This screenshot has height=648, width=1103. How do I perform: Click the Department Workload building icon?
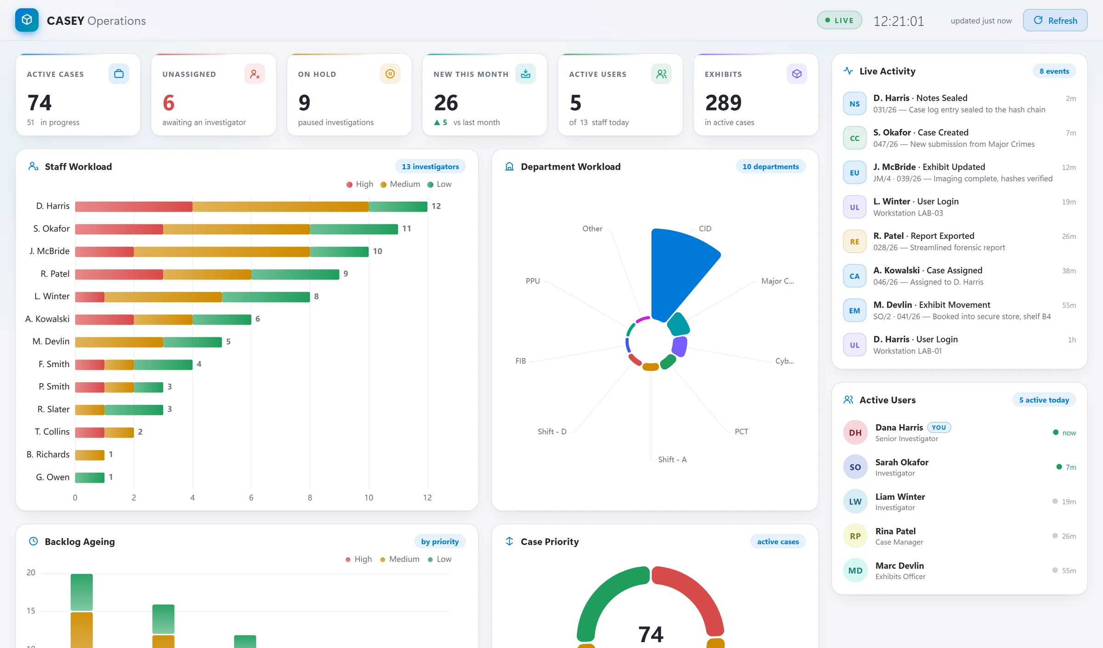coord(509,166)
